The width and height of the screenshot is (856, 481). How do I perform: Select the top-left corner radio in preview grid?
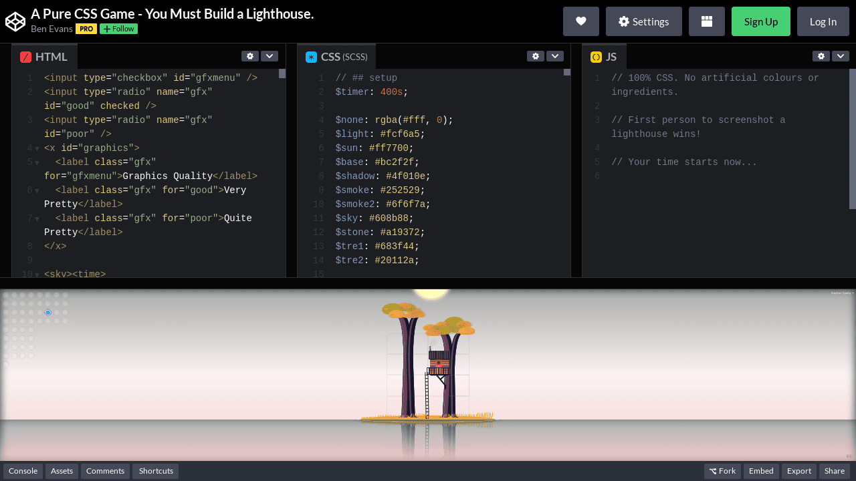tap(6, 295)
